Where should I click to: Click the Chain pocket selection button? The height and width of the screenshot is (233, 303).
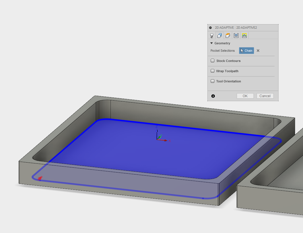tap(246, 51)
